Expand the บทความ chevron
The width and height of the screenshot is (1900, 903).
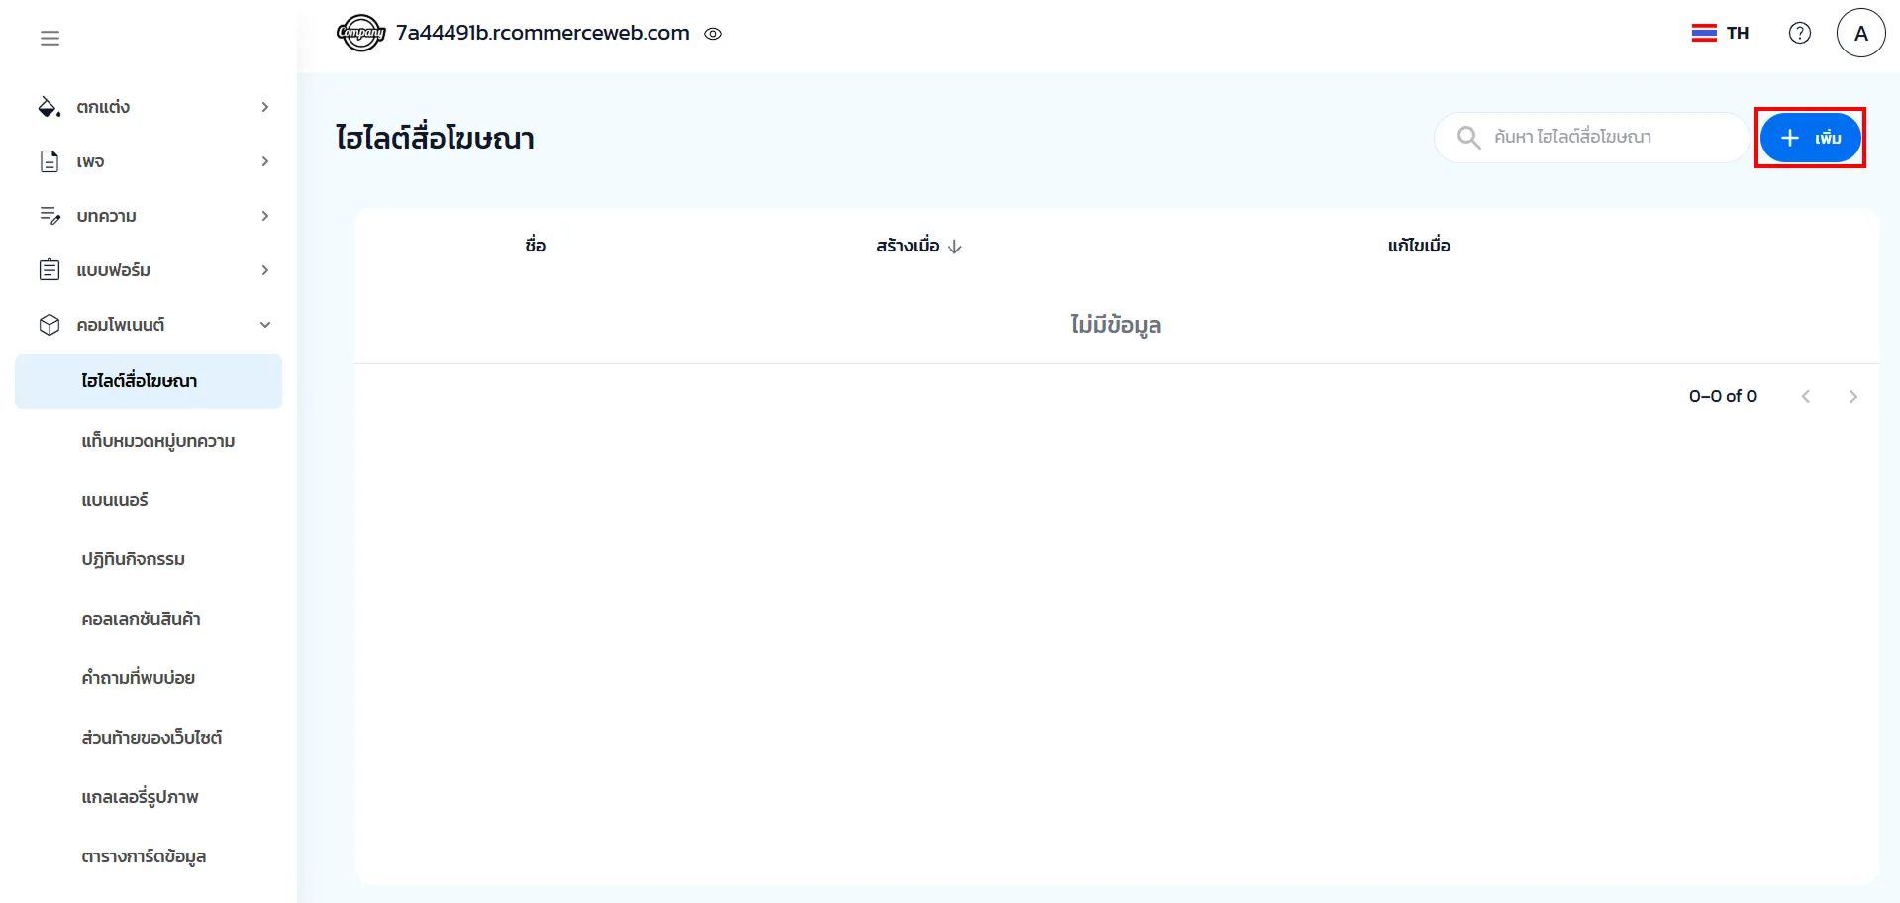point(265,216)
